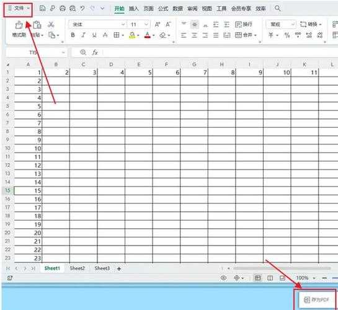Open the 会员专享 ribbon tab

tap(241, 9)
